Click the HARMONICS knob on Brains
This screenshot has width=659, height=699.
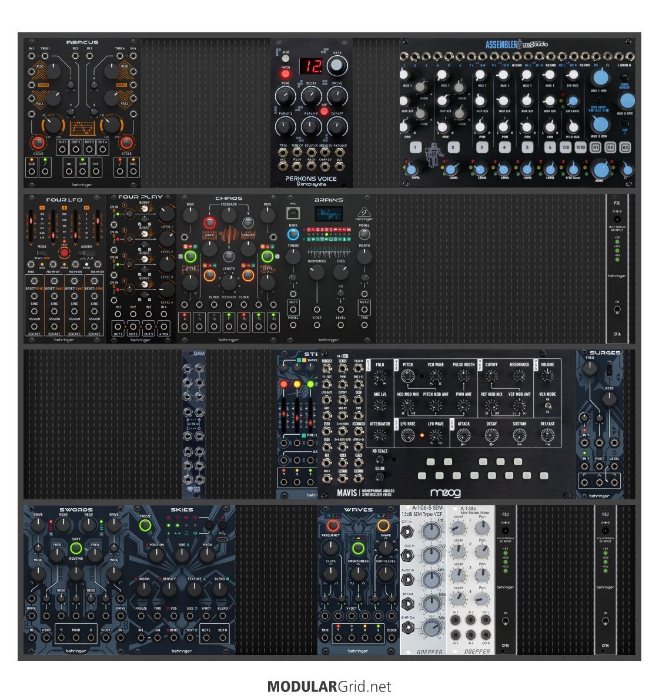[316, 272]
